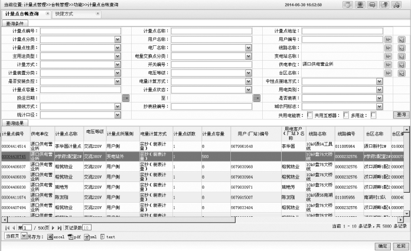Click the message bubble icon in top toolbar
The width and height of the screenshot is (411, 251).
[x=372, y=5]
